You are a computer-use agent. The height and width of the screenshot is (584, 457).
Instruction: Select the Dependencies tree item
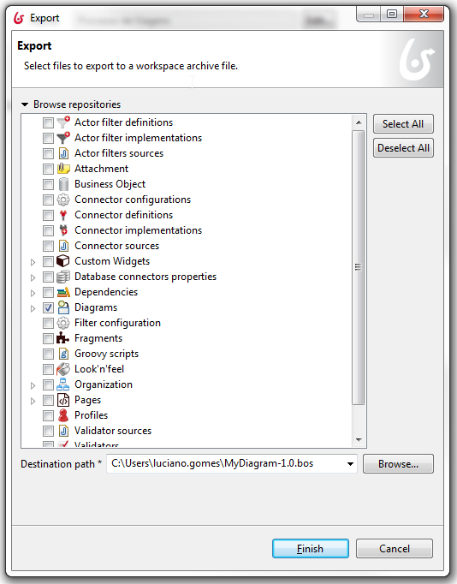pos(106,292)
